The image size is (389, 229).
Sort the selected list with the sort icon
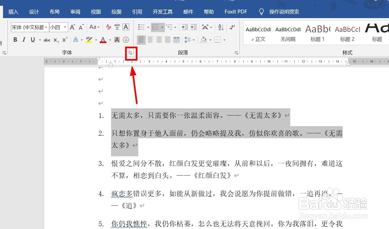220,27
